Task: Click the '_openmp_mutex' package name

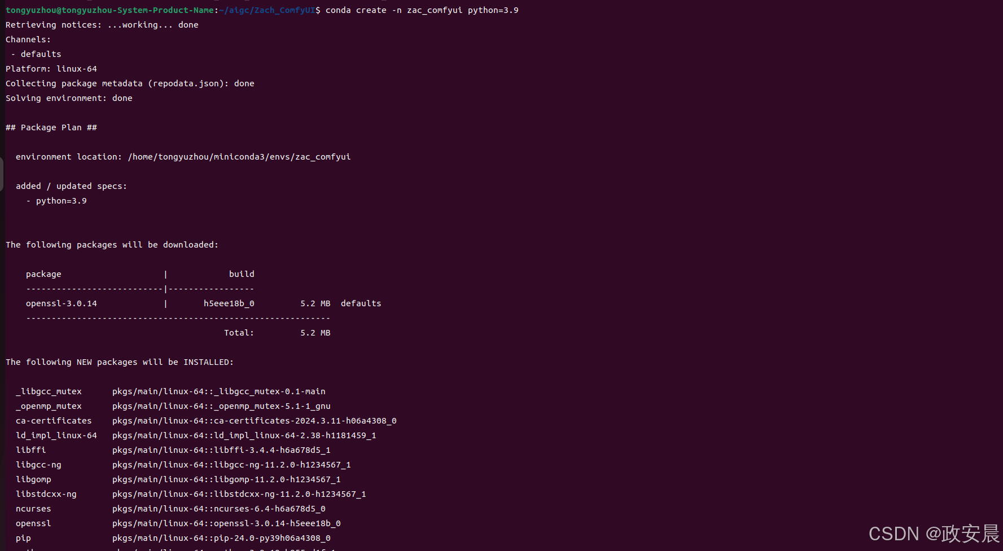Action: point(49,406)
